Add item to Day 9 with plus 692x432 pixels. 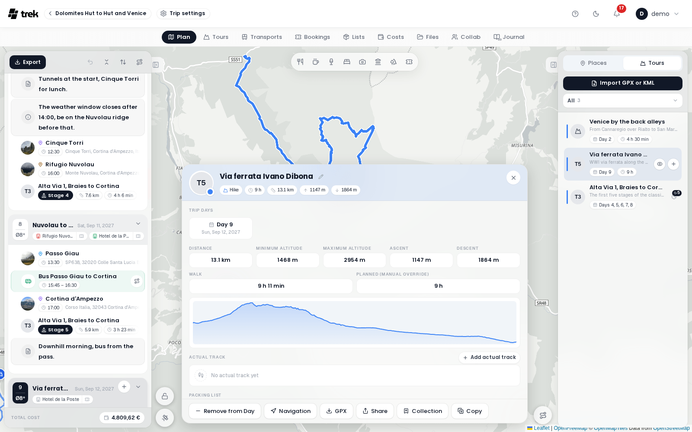124,387
